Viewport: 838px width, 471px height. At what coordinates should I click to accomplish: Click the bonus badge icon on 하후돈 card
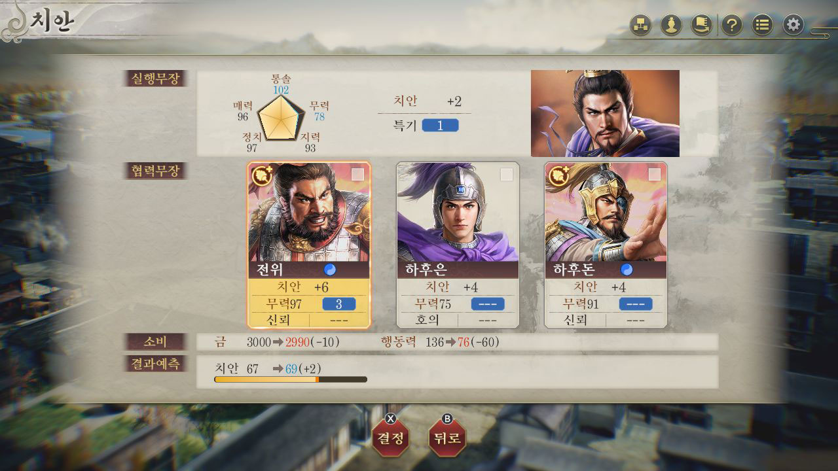[x=558, y=175]
